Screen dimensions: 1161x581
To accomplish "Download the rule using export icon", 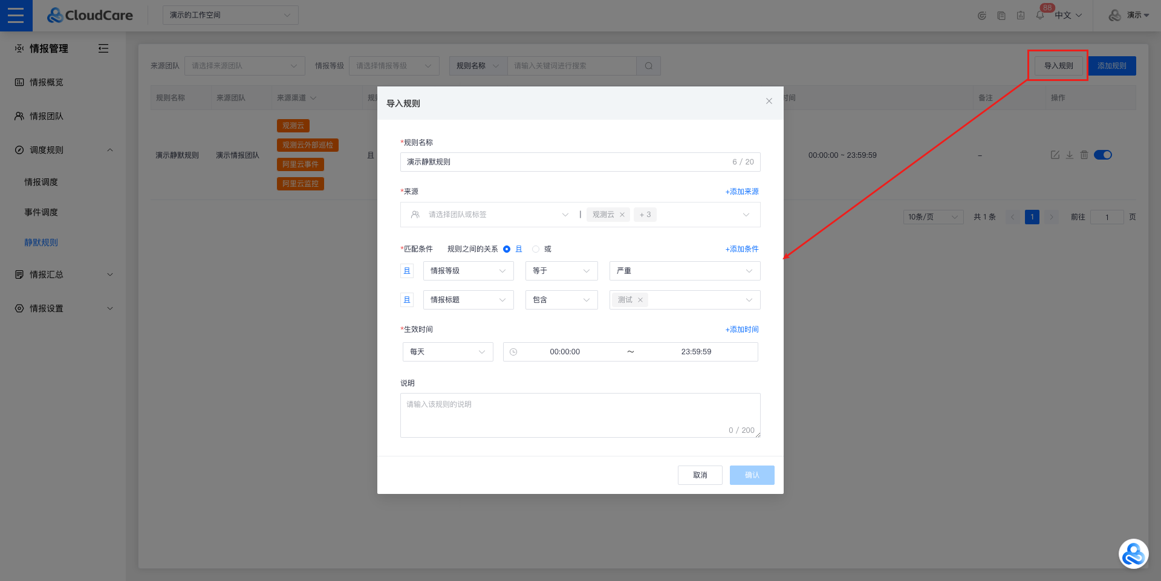I will click(1070, 155).
